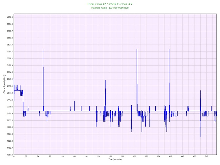The image size is (220, 165).
Task: Click the 2442.2 y-axis value
Action: pyautogui.click(x=10, y=100)
